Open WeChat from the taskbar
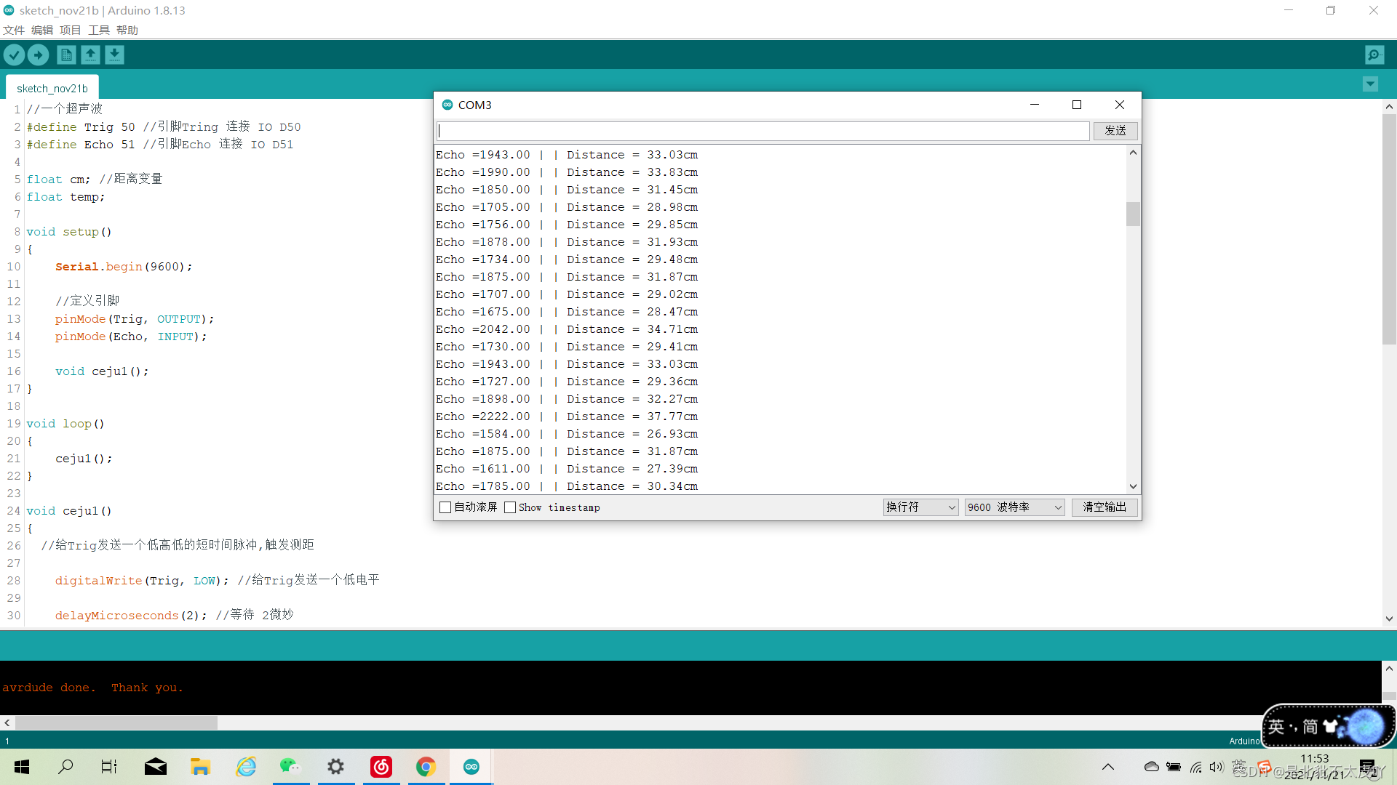Image resolution: width=1397 pixels, height=785 pixels. [290, 766]
